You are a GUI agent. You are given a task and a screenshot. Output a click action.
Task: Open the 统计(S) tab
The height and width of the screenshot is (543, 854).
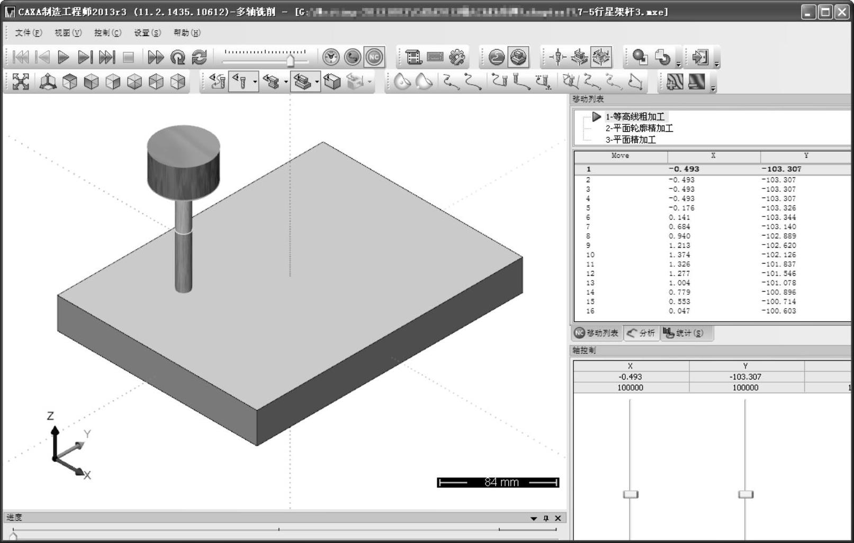click(x=684, y=333)
